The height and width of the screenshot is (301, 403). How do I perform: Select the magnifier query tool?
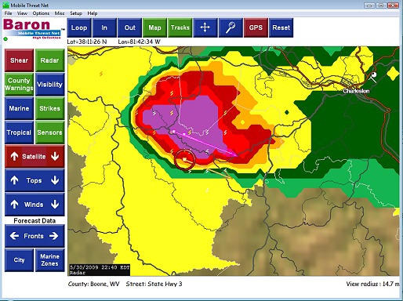pyautogui.click(x=231, y=27)
